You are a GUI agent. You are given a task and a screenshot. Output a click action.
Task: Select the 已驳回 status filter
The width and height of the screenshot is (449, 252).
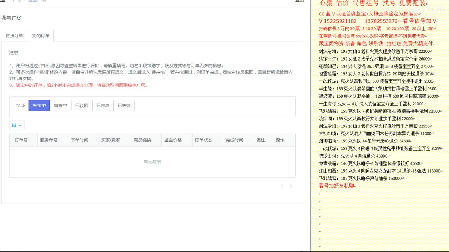[82, 105]
